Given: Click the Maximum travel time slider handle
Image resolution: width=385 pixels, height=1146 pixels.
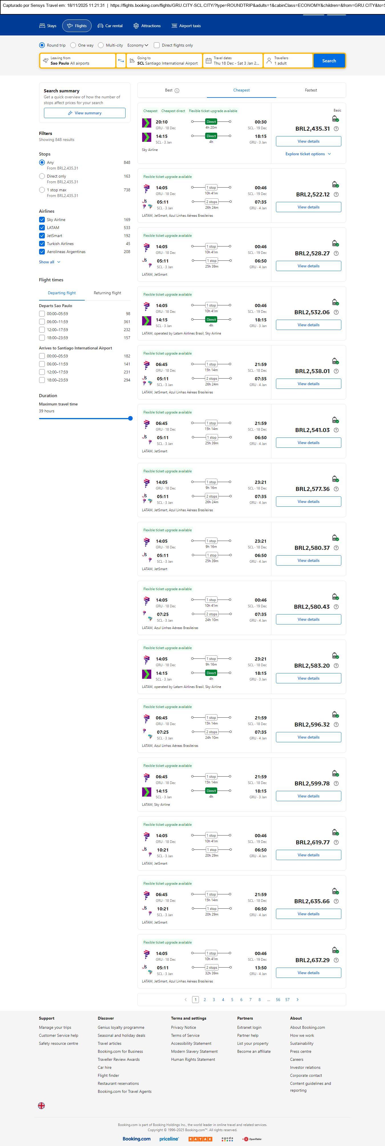Looking at the screenshot, I should 130,418.
